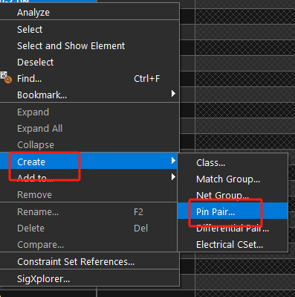Expand the Add to submenu arrow
The width and height of the screenshot is (295, 297).
coord(173,177)
